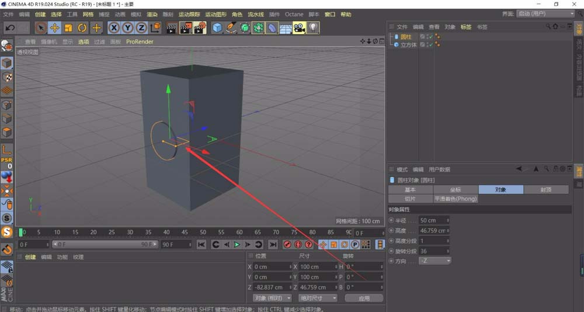Switch to the 切片 attribute tab
The image size is (584, 312).
tap(411, 199)
